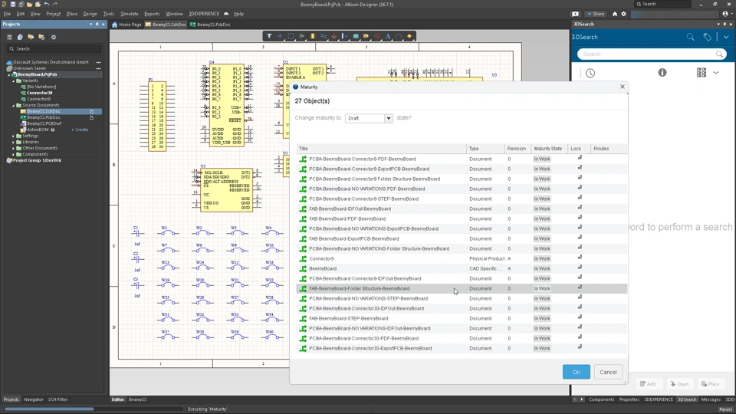This screenshot has height=414, width=736.
Task: Click the undo arrow in the title bar
Action: point(47,5)
